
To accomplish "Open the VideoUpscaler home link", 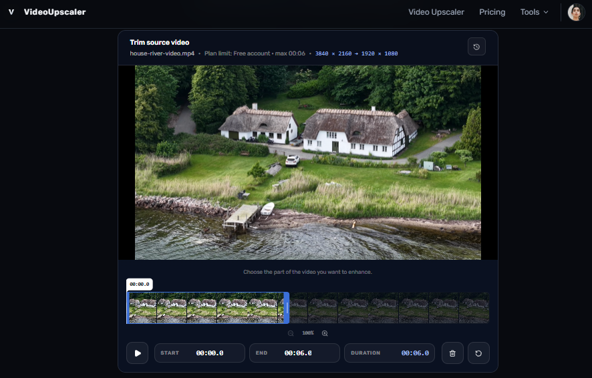I will [55, 12].
